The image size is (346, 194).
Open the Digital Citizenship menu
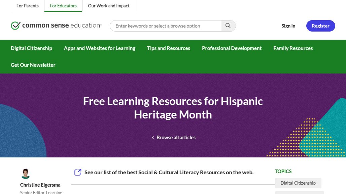(x=31, y=48)
